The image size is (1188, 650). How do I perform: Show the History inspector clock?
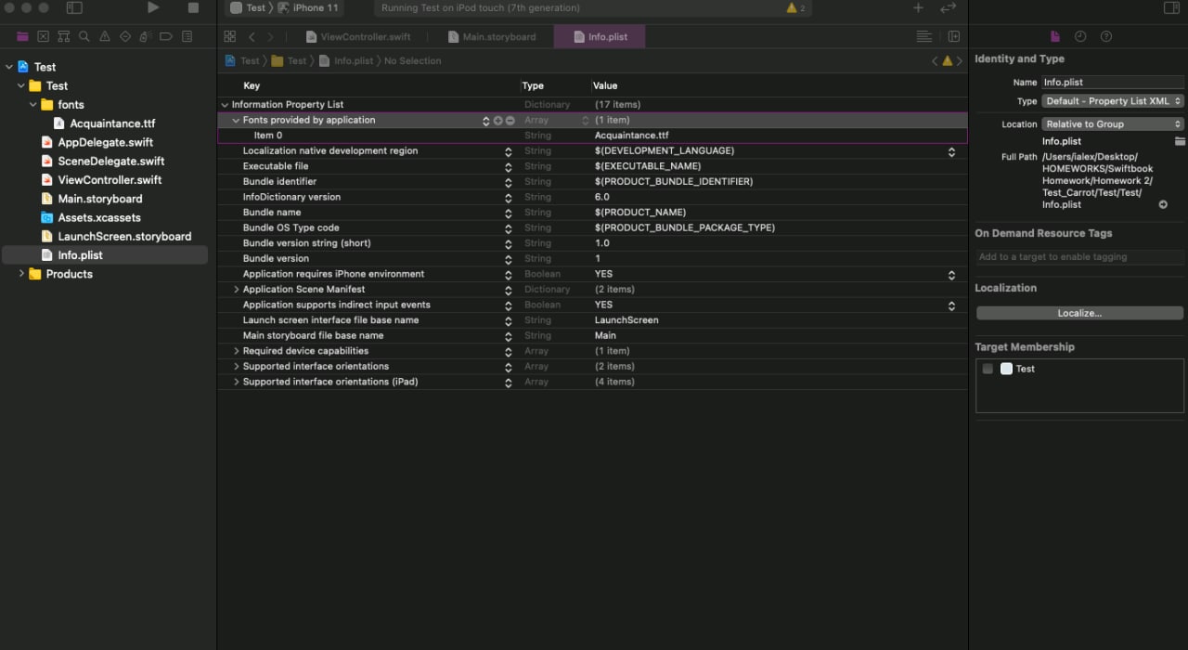[1080, 36]
